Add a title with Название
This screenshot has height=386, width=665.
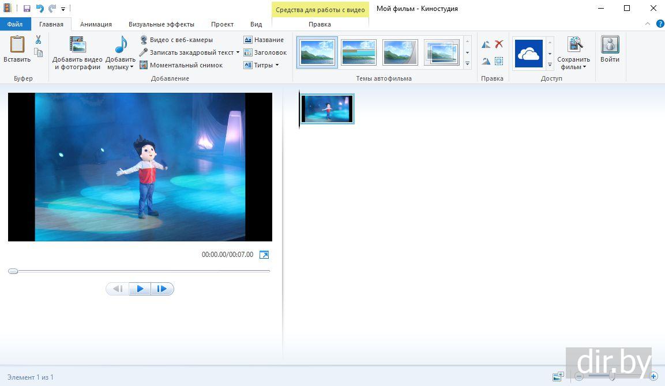point(264,40)
